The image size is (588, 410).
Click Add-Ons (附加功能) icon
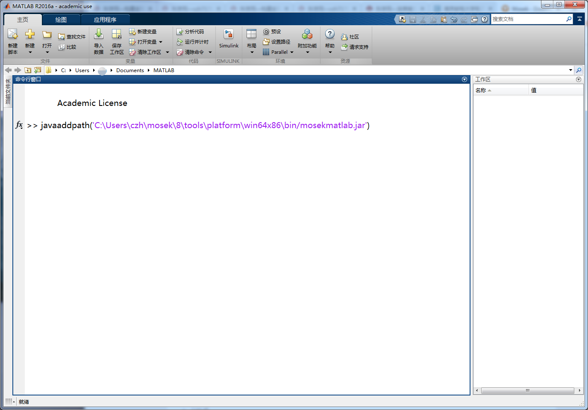pos(307,34)
